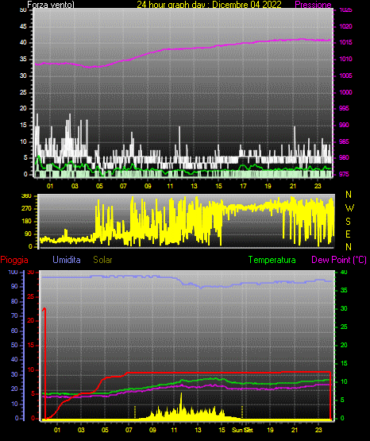Image resolution: width=370 pixels, height=441 pixels.
Task: Click the blue humidity axis value "100"
Action: [x=13, y=272]
